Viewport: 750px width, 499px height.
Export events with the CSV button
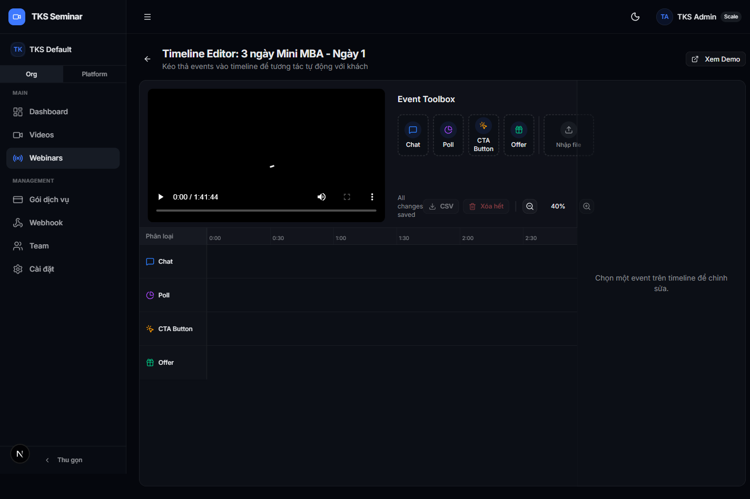click(x=441, y=206)
